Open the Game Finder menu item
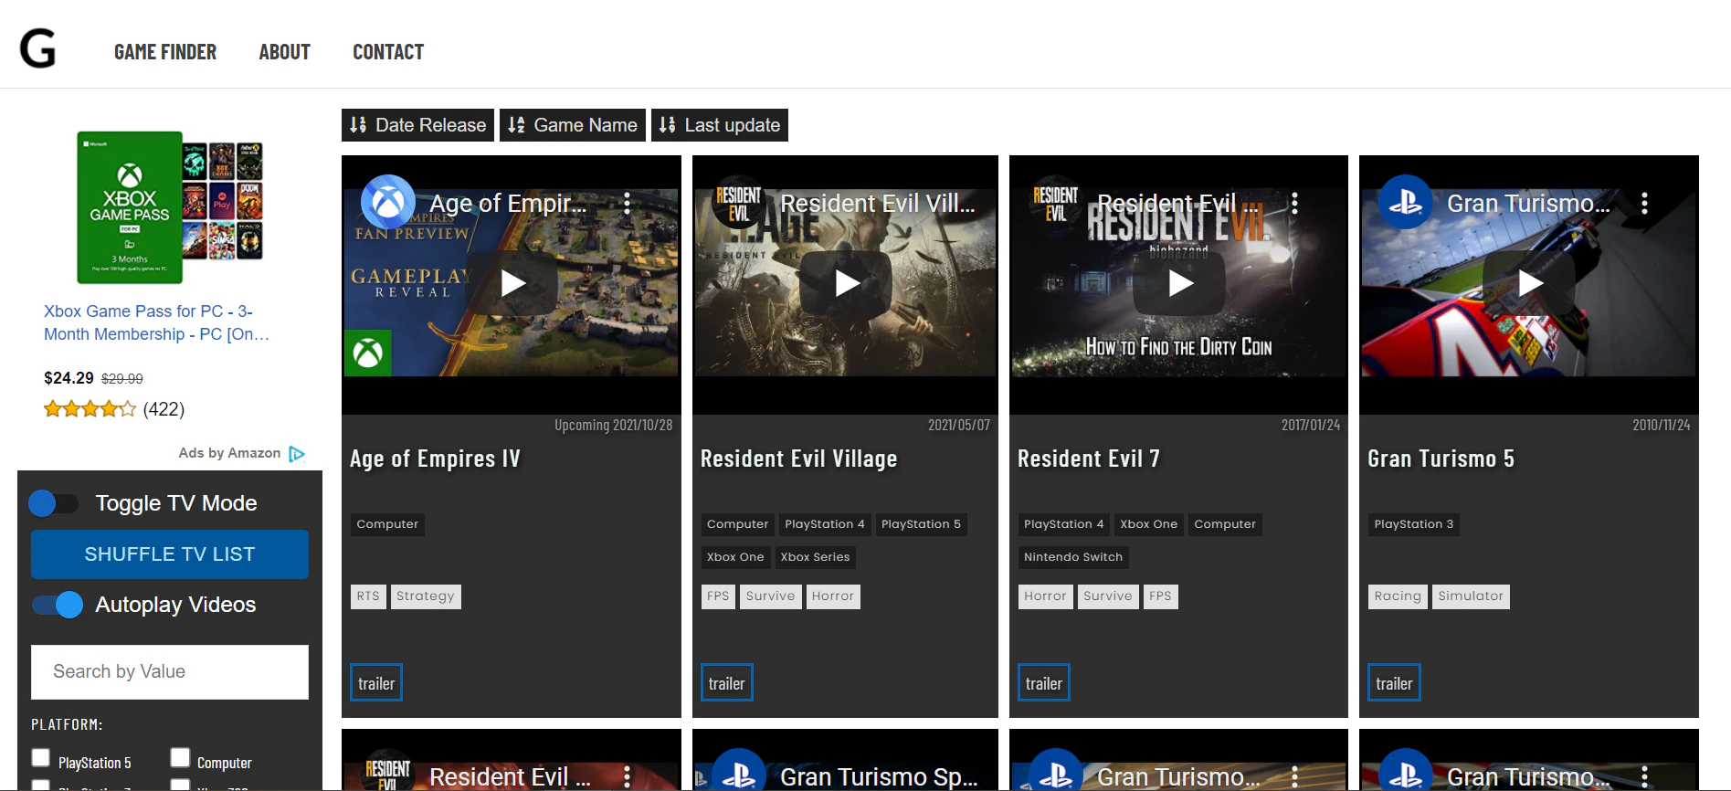The width and height of the screenshot is (1731, 791). click(165, 52)
